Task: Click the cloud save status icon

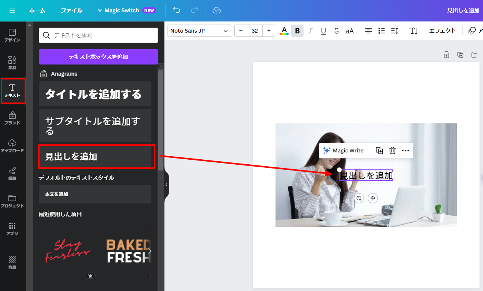Action: [x=217, y=10]
